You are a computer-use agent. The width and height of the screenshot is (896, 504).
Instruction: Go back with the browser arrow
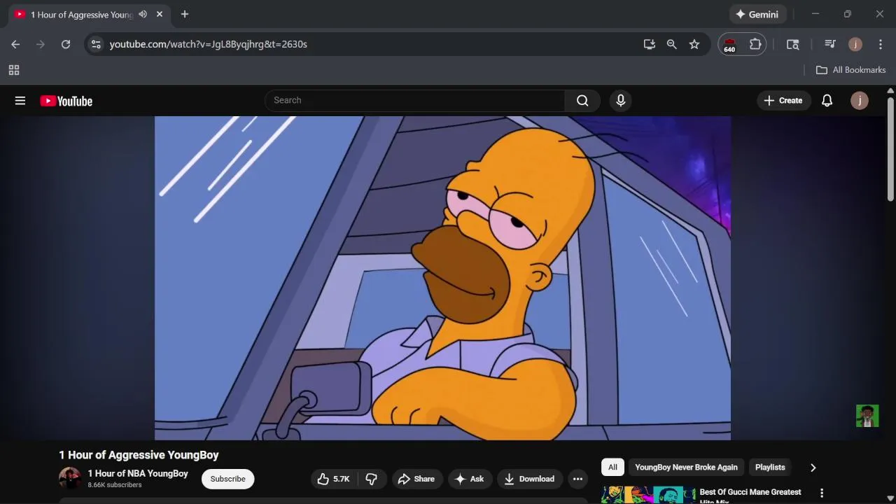pos(15,44)
